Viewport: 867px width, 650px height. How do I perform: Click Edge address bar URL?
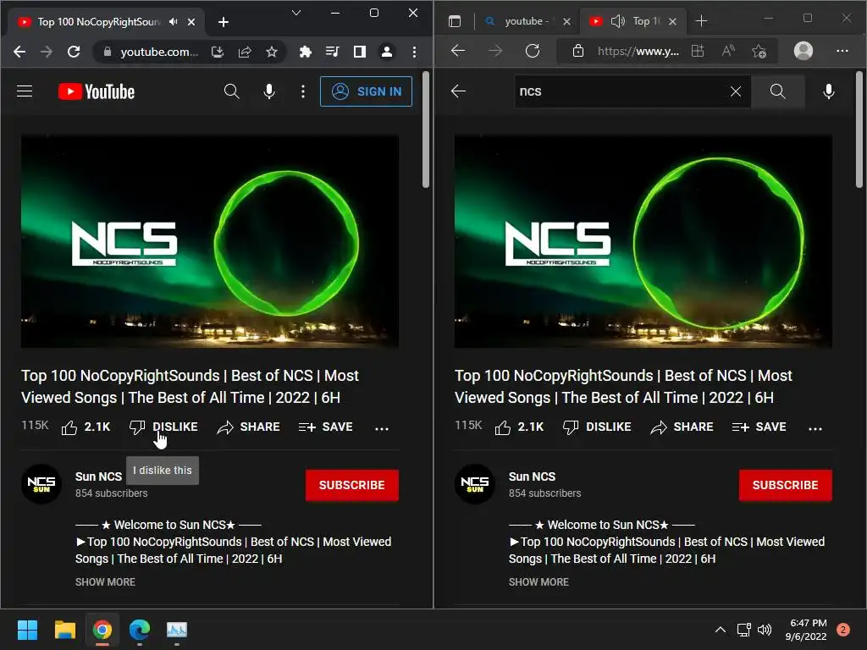point(638,52)
